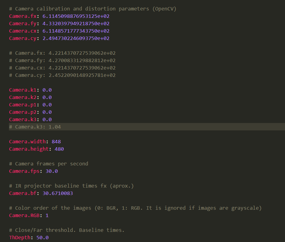285x242 pixels.
Task: Click the value 4.3320397949218750e+02
Action: point(76,24)
